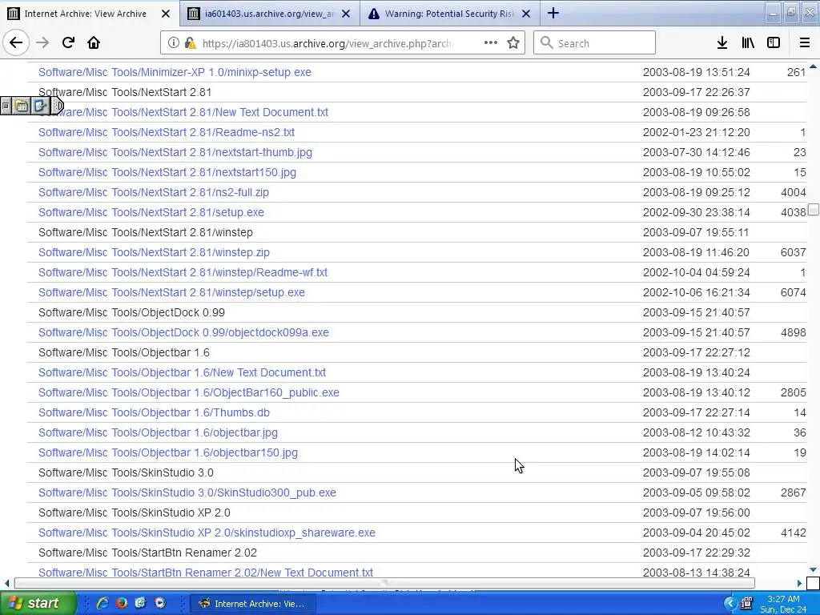Open skinstudioxp_shareware.exe link
The height and width of the screenshot is (615, 820).
(x=207, y=533)
